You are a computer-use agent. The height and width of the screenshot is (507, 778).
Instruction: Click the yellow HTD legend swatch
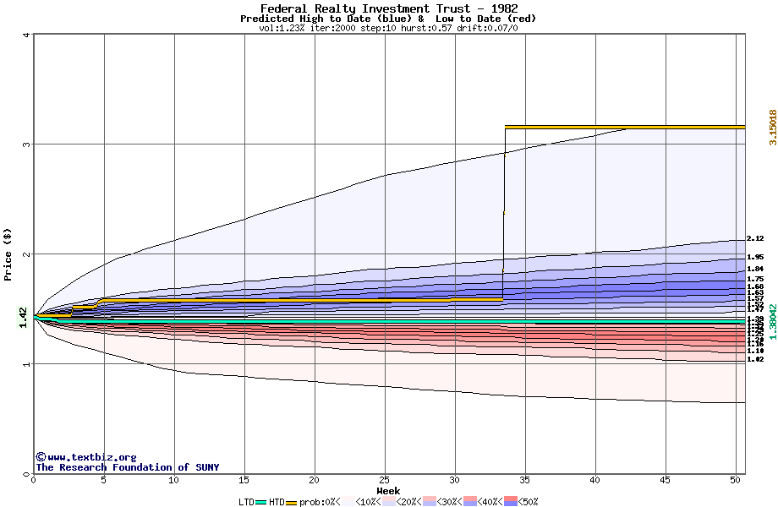click(291, 503)
